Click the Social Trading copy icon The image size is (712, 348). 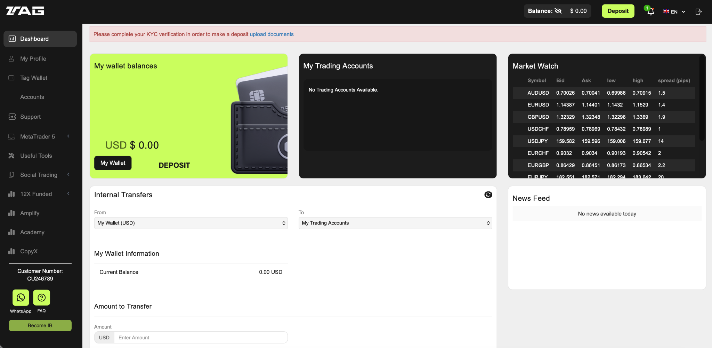pos(11,175)
